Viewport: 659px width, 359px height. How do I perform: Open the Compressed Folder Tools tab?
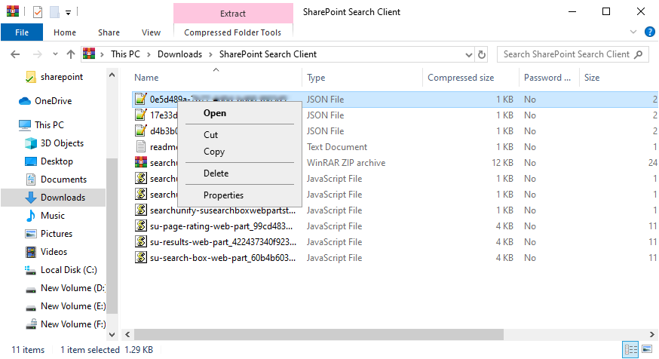point(232,32)
